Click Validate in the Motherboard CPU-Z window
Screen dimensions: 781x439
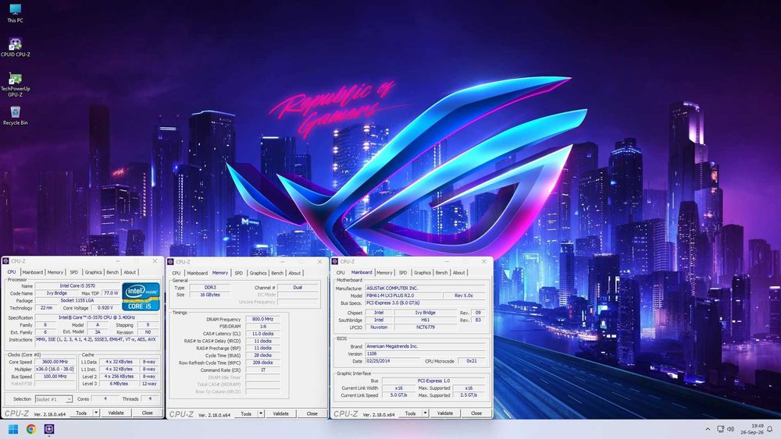[445, 413]
